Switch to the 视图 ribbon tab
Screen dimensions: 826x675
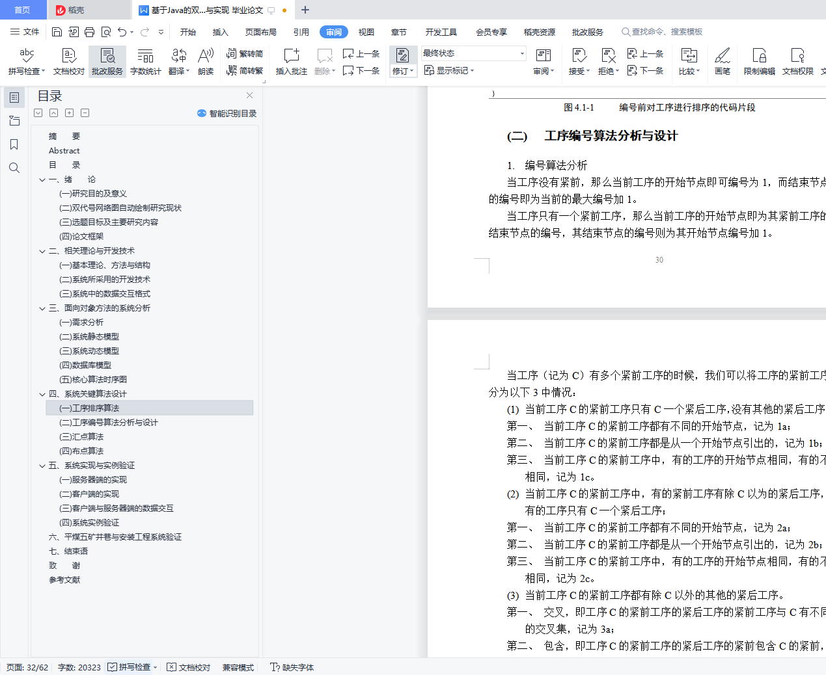pyautogui.click(x=366, y=32)
